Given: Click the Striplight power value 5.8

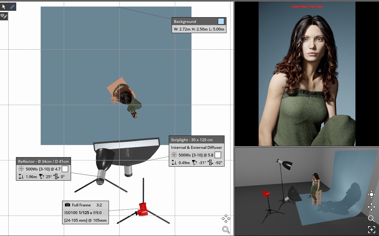Looking at the screenshot, I should pyautogui.click(x=211, y=155).
